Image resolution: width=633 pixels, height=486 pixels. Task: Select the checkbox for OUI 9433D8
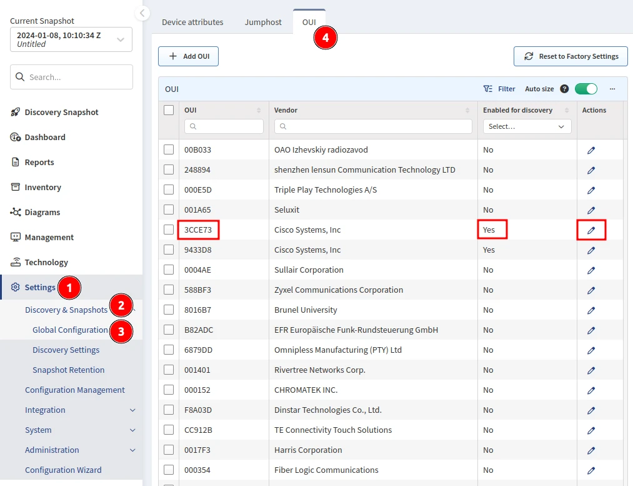[x=169, y=250]
